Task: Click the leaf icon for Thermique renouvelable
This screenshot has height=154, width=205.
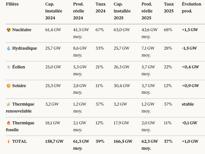Action: pyautogui.click(x=8, y=104)
